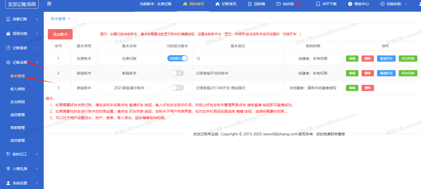Click the 切换皮肤 palette icon
This screenshot has height=189, width=421.
click(382, 4)
